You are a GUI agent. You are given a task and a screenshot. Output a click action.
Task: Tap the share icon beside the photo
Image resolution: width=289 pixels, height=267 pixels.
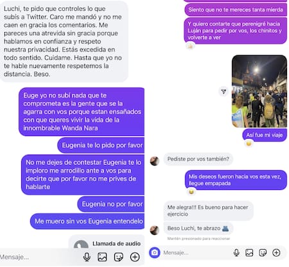click(x=223, y=92)
